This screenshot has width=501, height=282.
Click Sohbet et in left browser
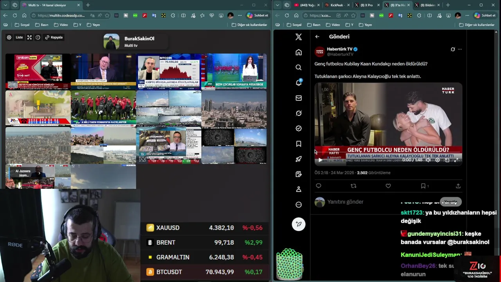[257, 15]
